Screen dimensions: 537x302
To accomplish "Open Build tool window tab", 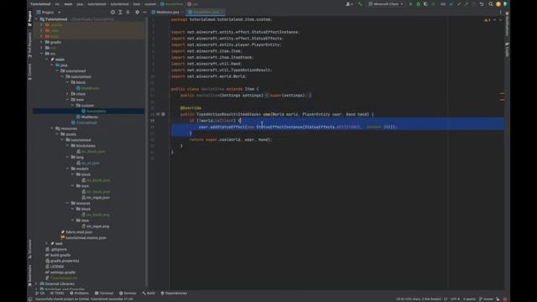I will coord(149,293).
